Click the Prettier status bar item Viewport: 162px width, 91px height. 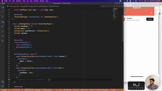pyautogui.click(x=113, y=90)
